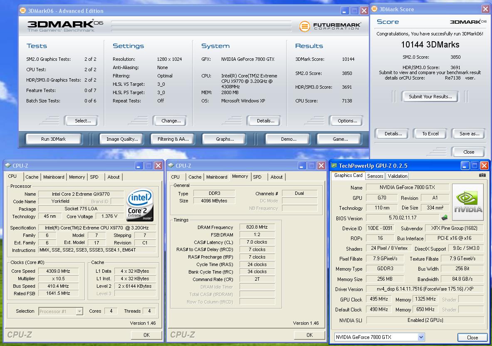The width and height of the screenshot is (492, 346).
Task: Click Select under Tests
Action: (x=82, y=121)
